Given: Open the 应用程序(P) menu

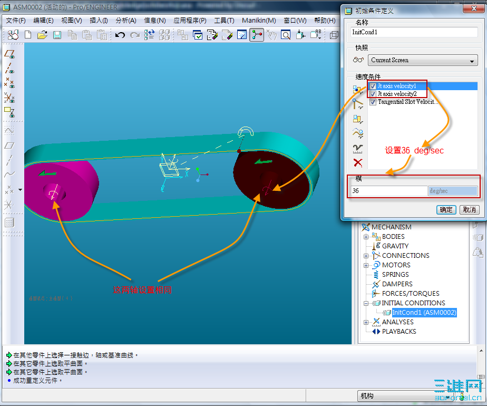Looking at the screenshot, I should (190, 21).
